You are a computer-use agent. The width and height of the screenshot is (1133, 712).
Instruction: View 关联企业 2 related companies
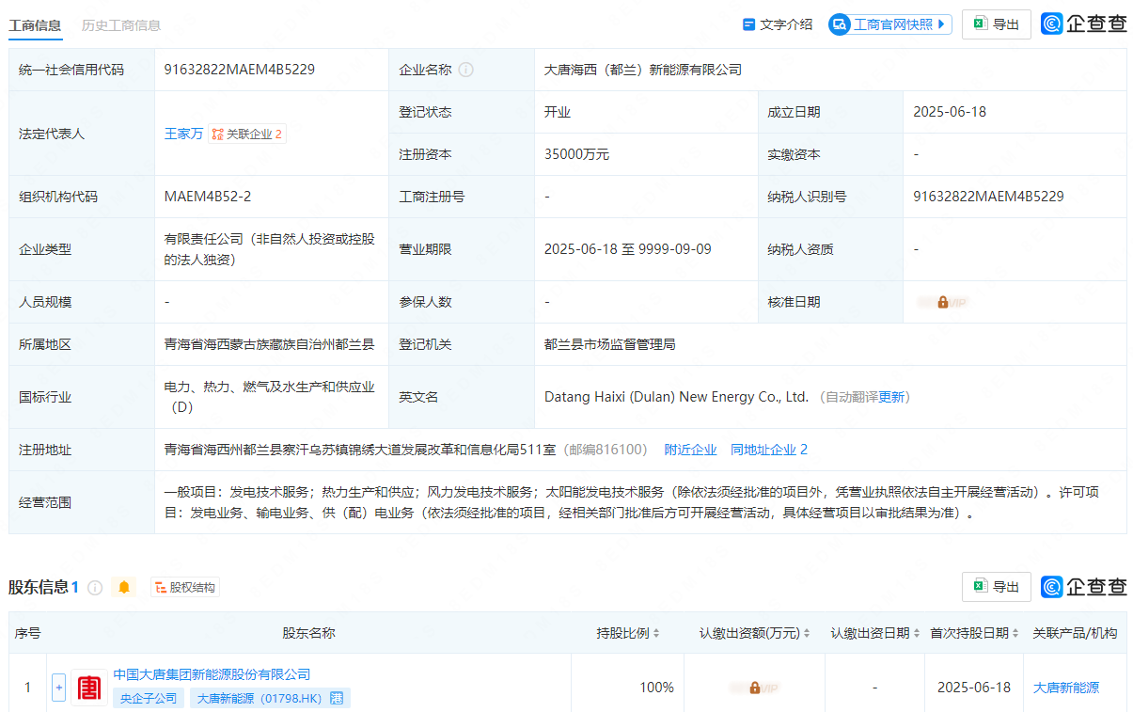246,134
